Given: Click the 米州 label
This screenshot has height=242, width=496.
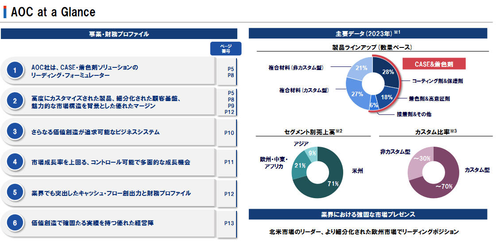Looking at the screenshot, I should click(x=357, y=171).
